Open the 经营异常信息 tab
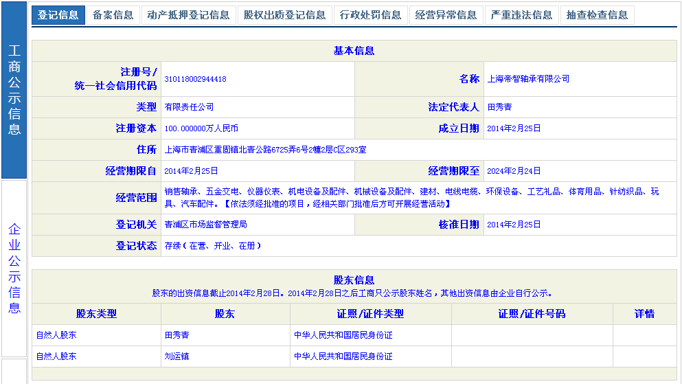This screenshot has height=384, width=682. [x=446, y=15]
